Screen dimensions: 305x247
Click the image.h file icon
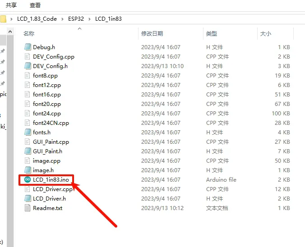(28, 170)
